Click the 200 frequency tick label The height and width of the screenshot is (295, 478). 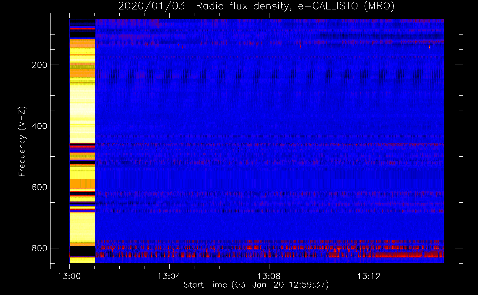point(39,65)
